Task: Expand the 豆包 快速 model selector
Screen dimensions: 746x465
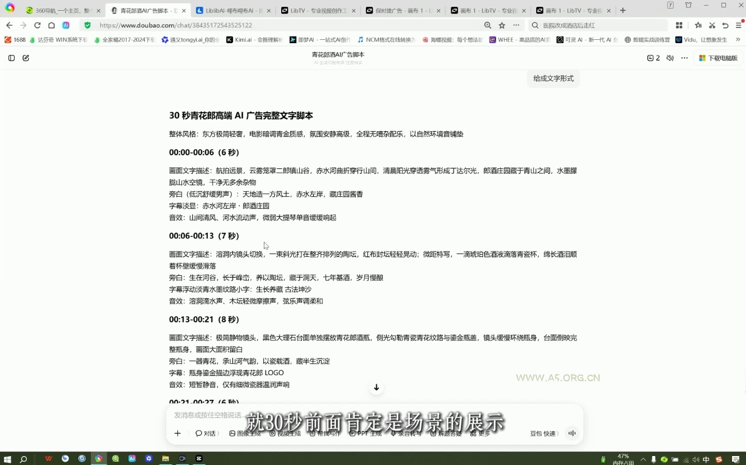Action: click(x=544, y=434)
